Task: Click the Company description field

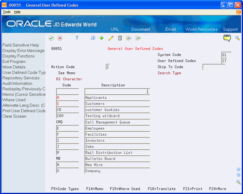Action: coord(117,171)
